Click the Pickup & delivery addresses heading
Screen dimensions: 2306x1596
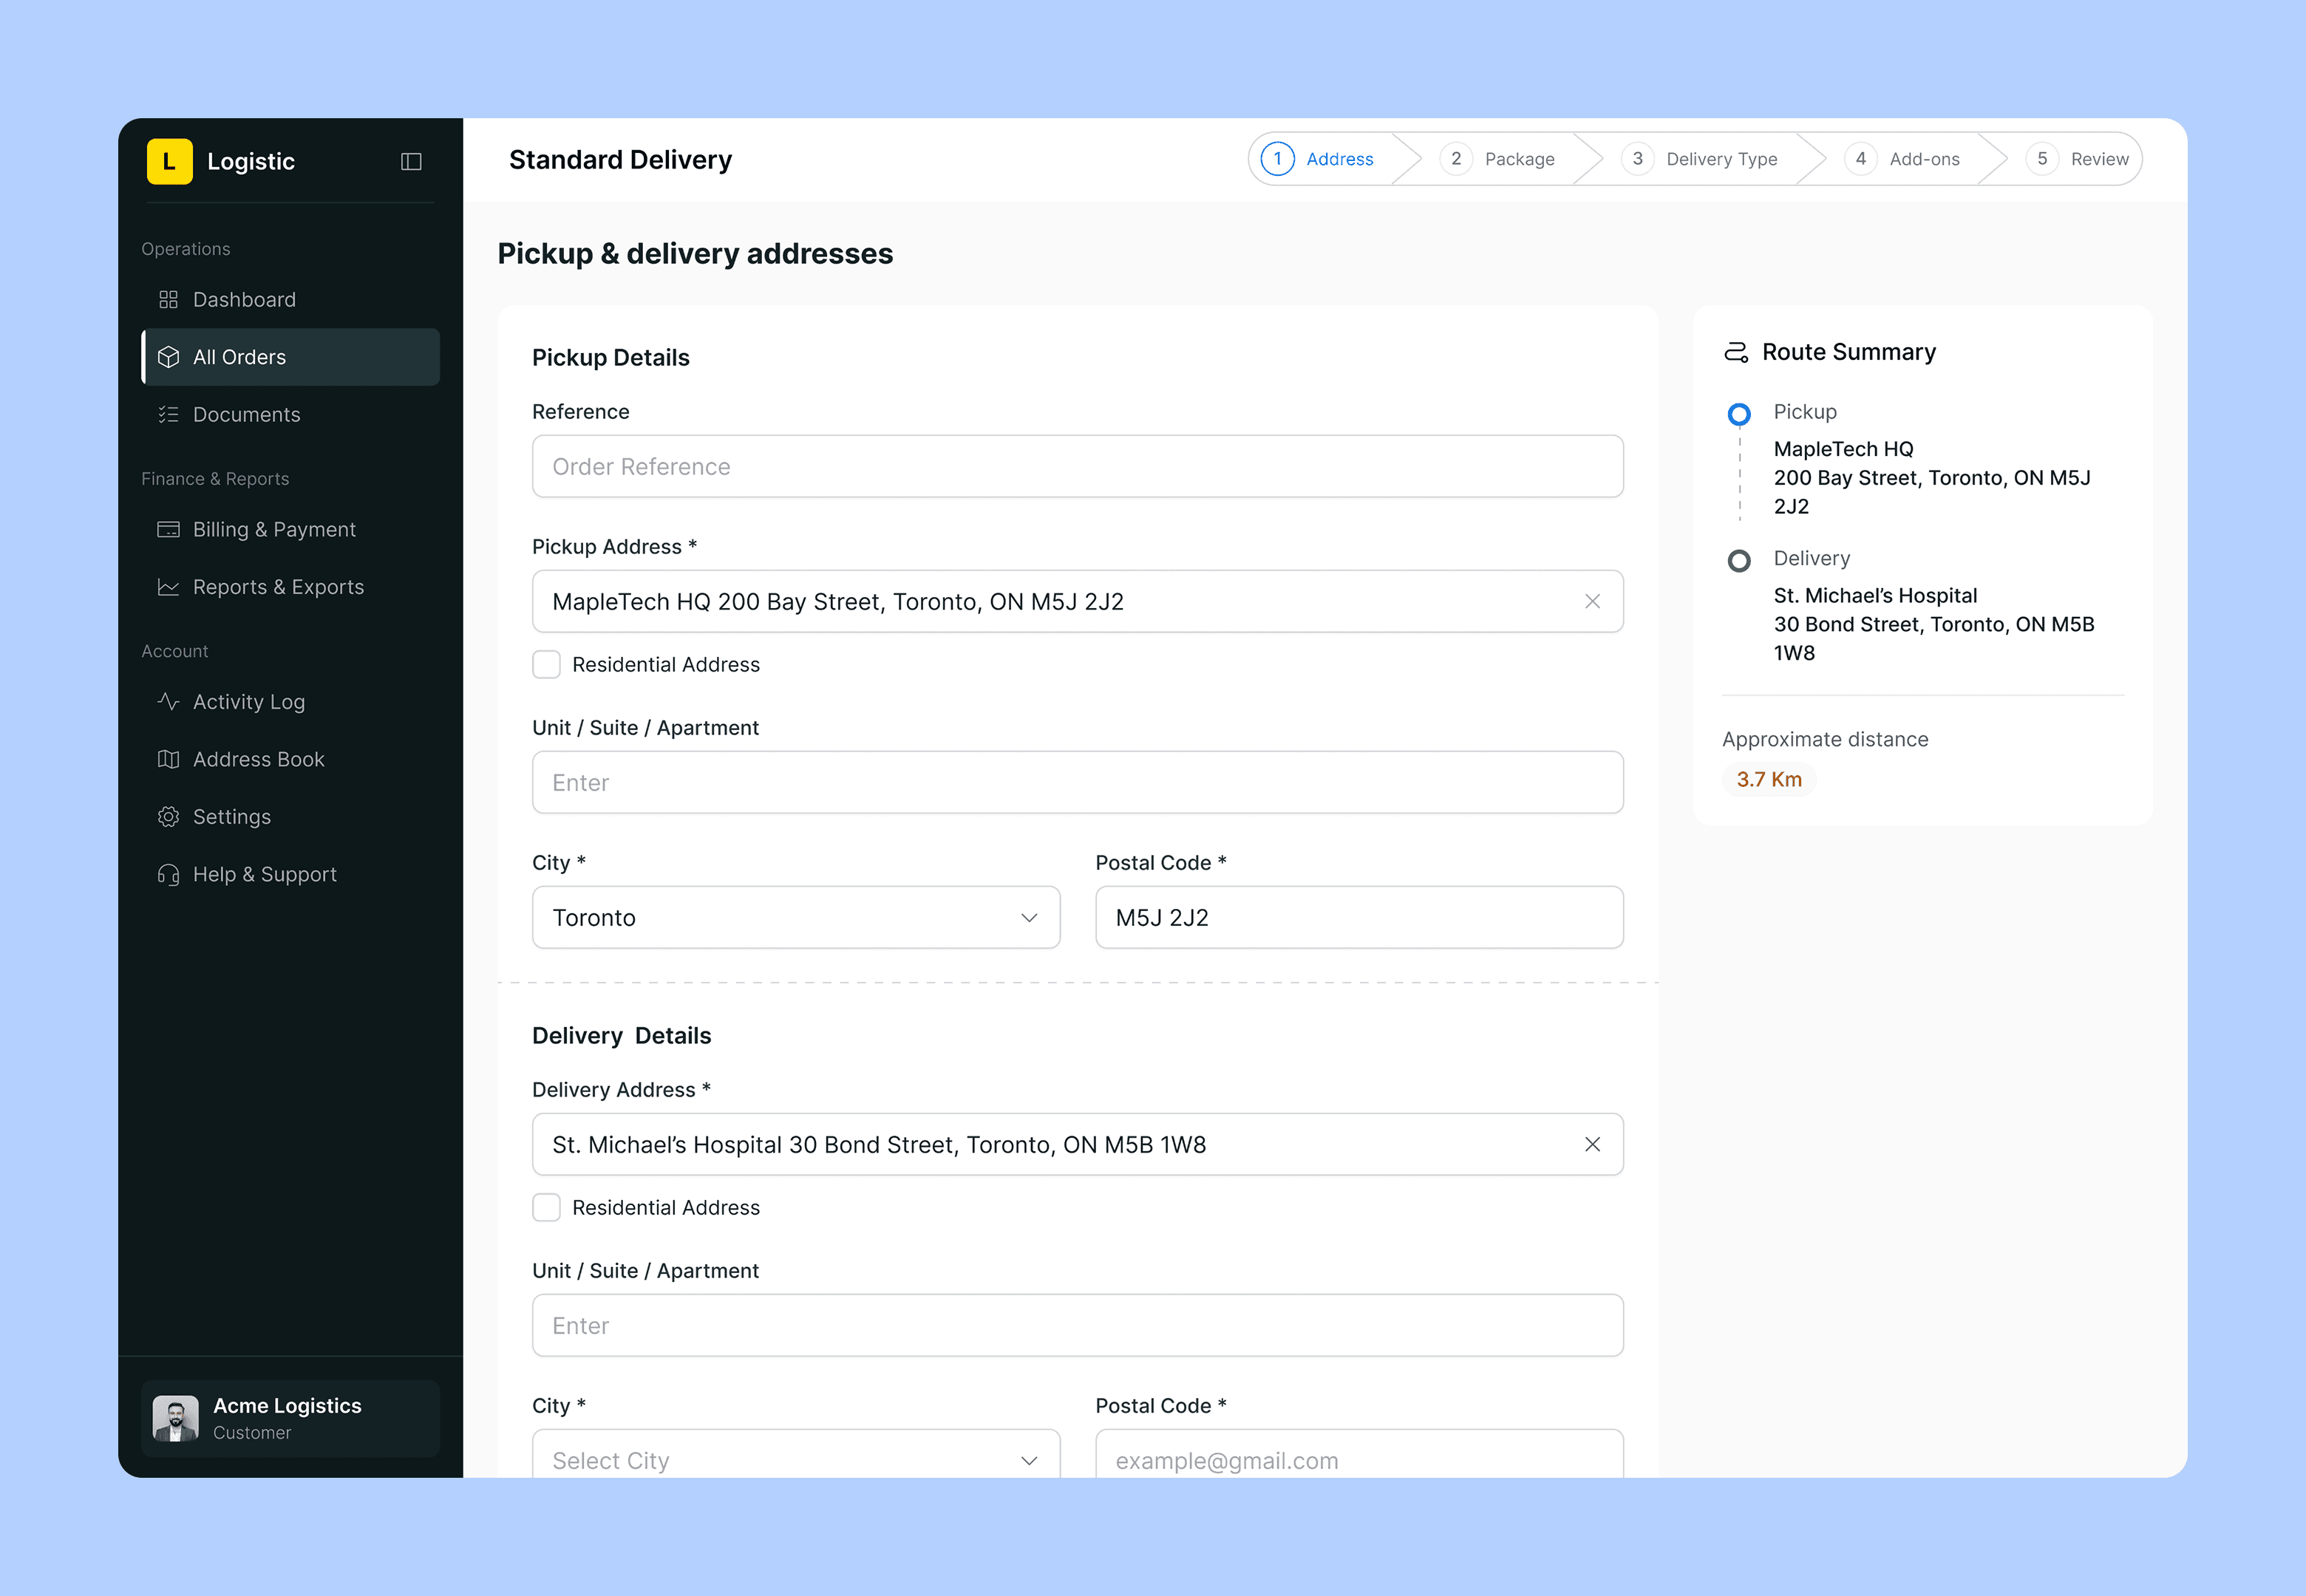point(695,254)
